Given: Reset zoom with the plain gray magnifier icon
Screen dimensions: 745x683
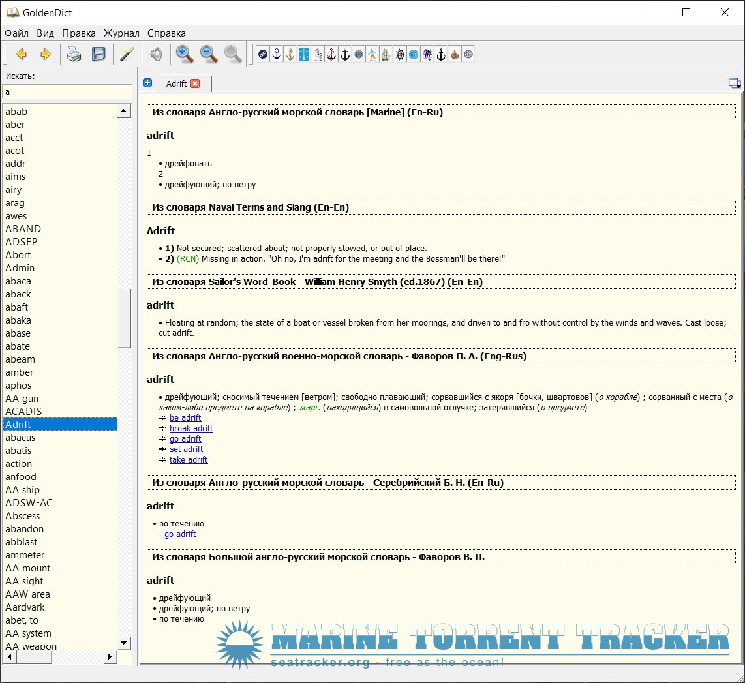Looking at the screenshot, I should [x=233, y=54].
